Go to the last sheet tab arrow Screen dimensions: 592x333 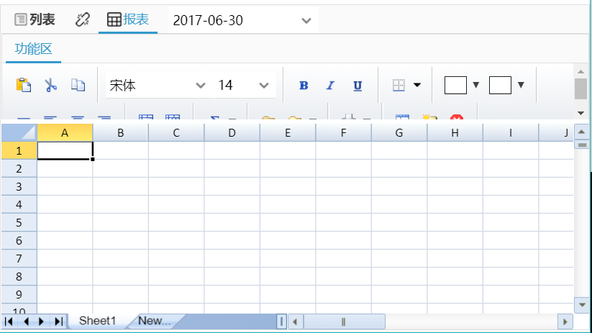(x=58, y=321)
